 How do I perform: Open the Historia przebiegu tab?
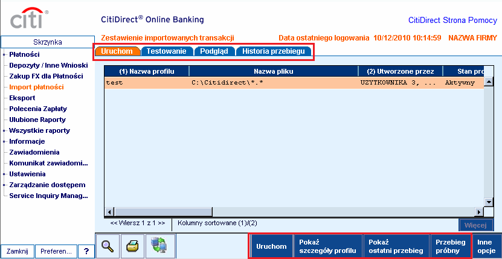click(x=273, y=51)
